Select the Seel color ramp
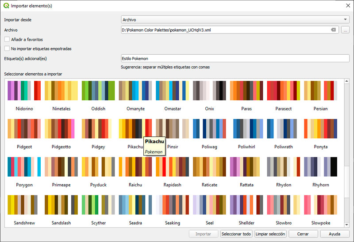 pyautogui.click(x=209, y=205)
